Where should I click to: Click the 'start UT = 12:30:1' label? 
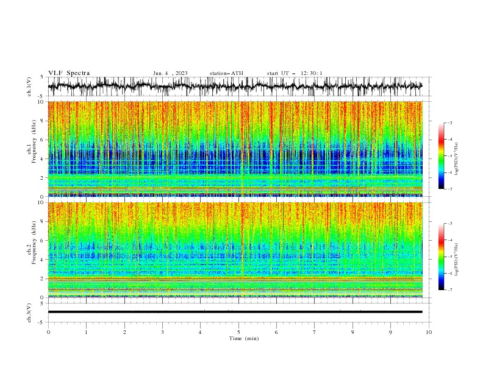[295, 73]
